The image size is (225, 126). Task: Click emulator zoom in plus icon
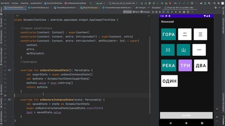pos(217,109)
